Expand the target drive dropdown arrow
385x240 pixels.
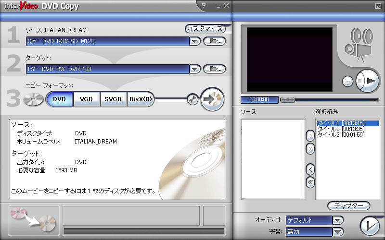tap(195, 69)
